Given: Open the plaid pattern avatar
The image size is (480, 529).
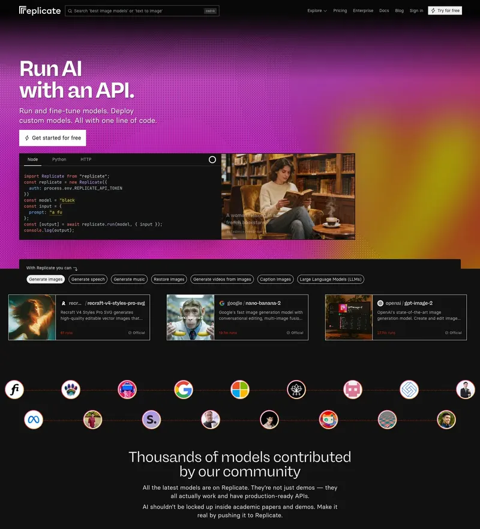Looking at the screenshot, I should coord(388,420).
